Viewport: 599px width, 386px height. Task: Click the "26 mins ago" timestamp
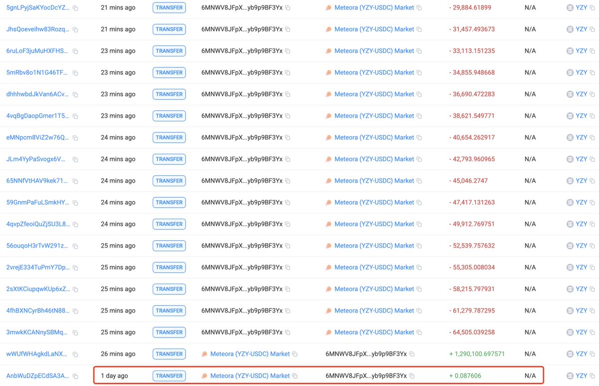pyautogui.click(x=118, y=354)
